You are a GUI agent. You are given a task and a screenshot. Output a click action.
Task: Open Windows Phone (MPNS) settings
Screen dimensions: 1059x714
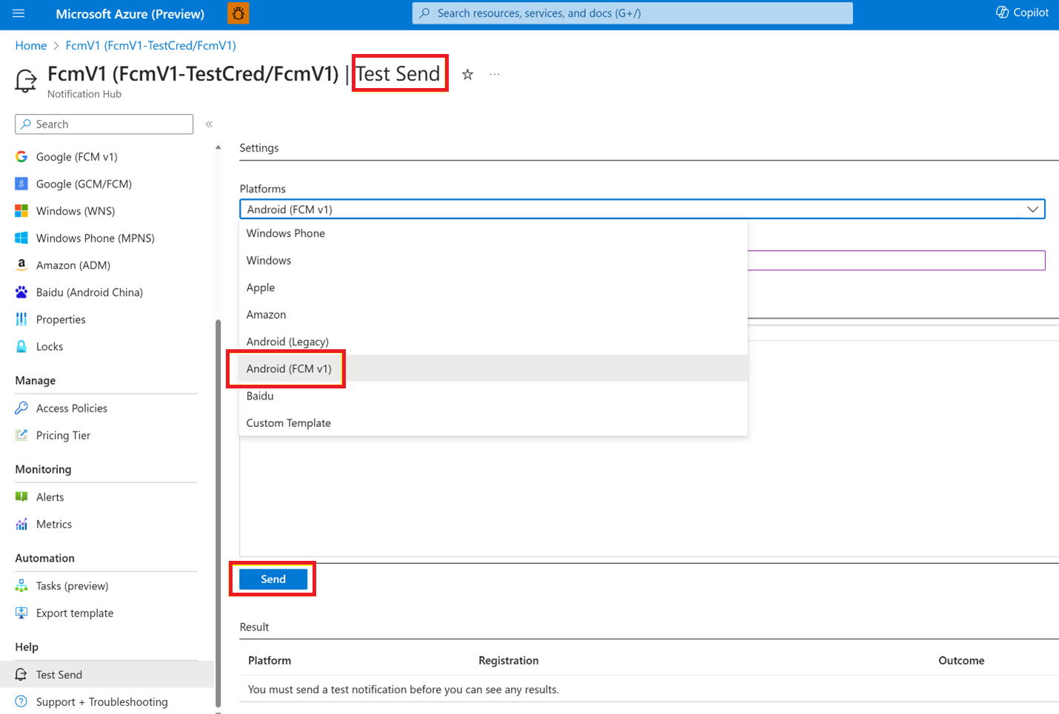coord(96,238)
